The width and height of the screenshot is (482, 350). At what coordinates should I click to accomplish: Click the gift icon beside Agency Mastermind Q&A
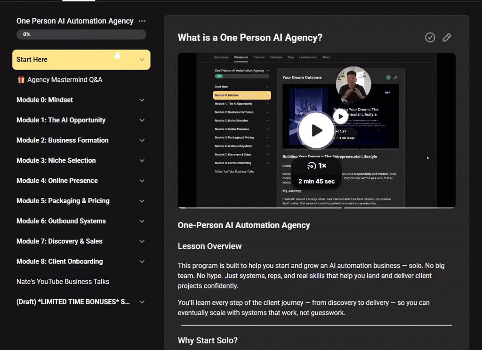(x=22, y=80)
